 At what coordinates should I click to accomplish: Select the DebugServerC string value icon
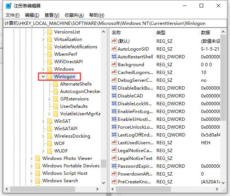tap(114, 80)
